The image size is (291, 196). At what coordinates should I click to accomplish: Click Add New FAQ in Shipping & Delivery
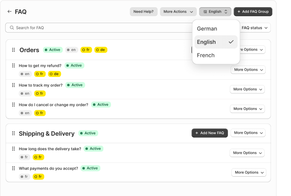[210, 133]
